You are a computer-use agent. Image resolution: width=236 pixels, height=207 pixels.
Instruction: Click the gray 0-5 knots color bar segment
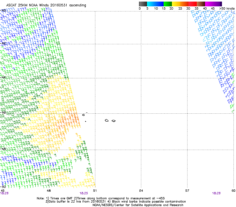143,4
